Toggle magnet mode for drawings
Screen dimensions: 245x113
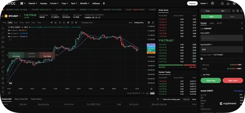click(3, 78)
